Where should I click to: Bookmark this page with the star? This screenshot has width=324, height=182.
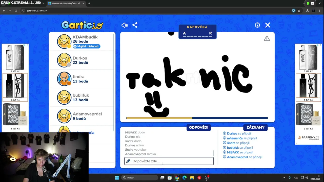pos(299,11)
